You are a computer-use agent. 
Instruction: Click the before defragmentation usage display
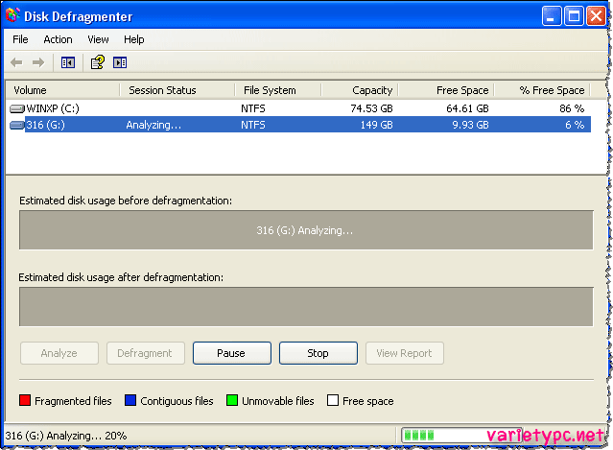tap(306, 230)
